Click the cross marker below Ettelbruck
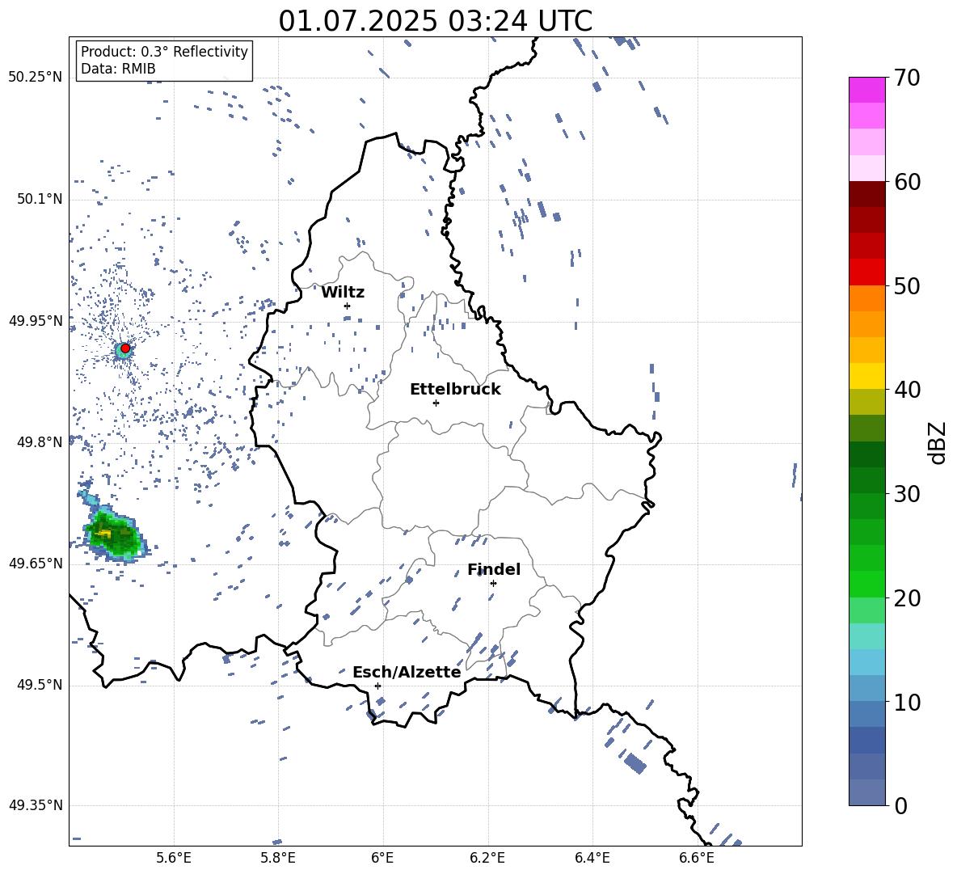 436,403
